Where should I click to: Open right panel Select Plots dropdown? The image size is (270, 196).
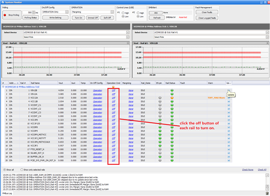(x=267, y=37)
